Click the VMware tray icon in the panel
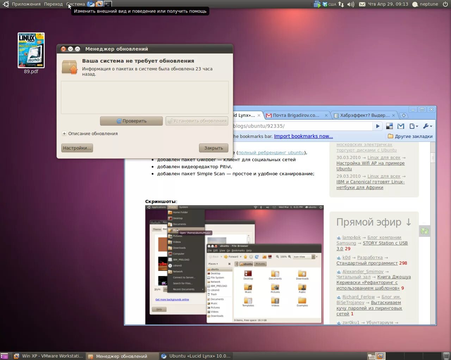This screenshot has height=360, width=451. click(x=317, y=4)
